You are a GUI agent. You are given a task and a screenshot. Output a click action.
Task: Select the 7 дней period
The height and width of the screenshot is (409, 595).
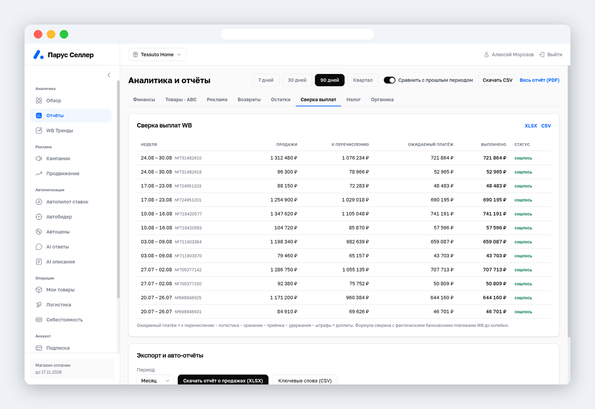(x=266, y=80)
